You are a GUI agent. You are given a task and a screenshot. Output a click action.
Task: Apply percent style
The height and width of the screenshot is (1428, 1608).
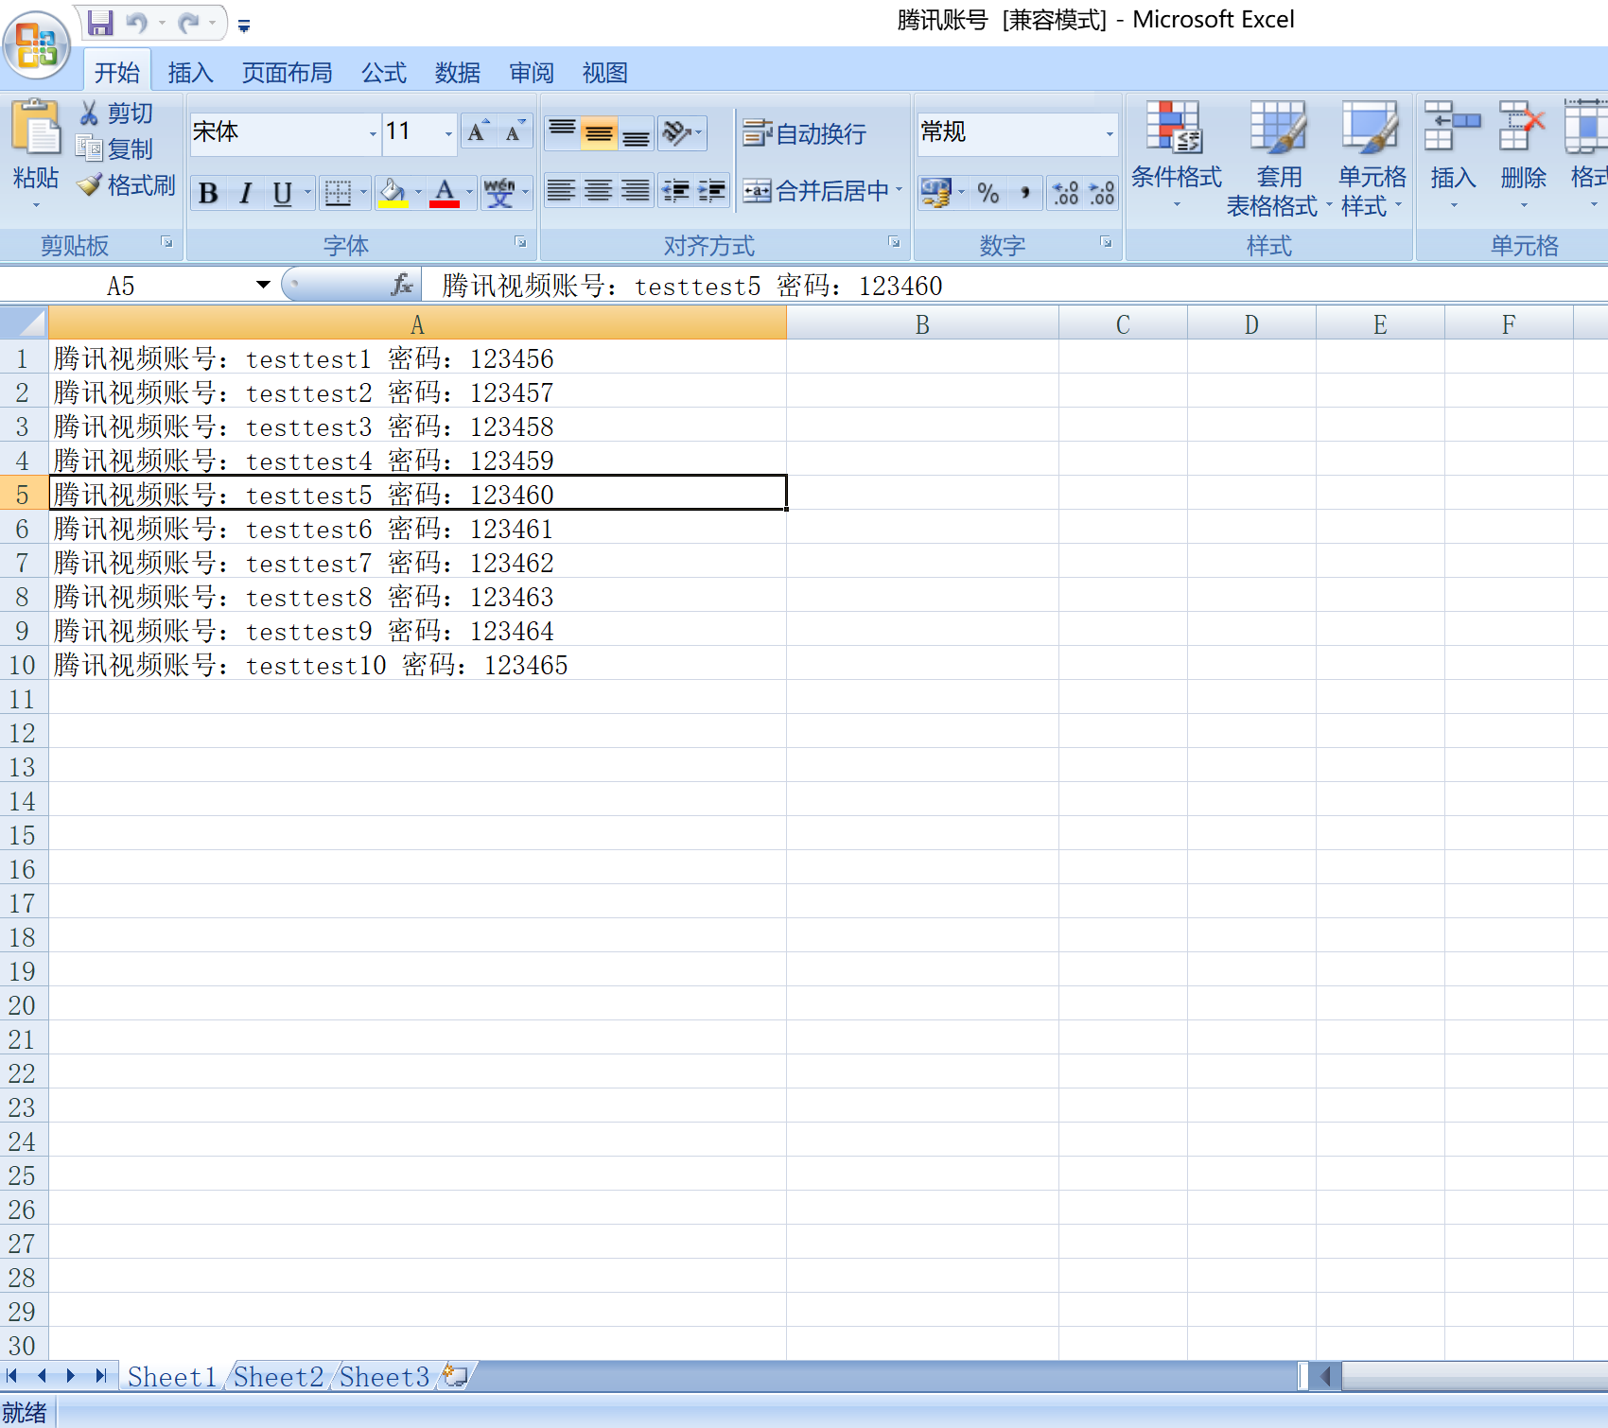pyautogui.click(x=988, y=193)
